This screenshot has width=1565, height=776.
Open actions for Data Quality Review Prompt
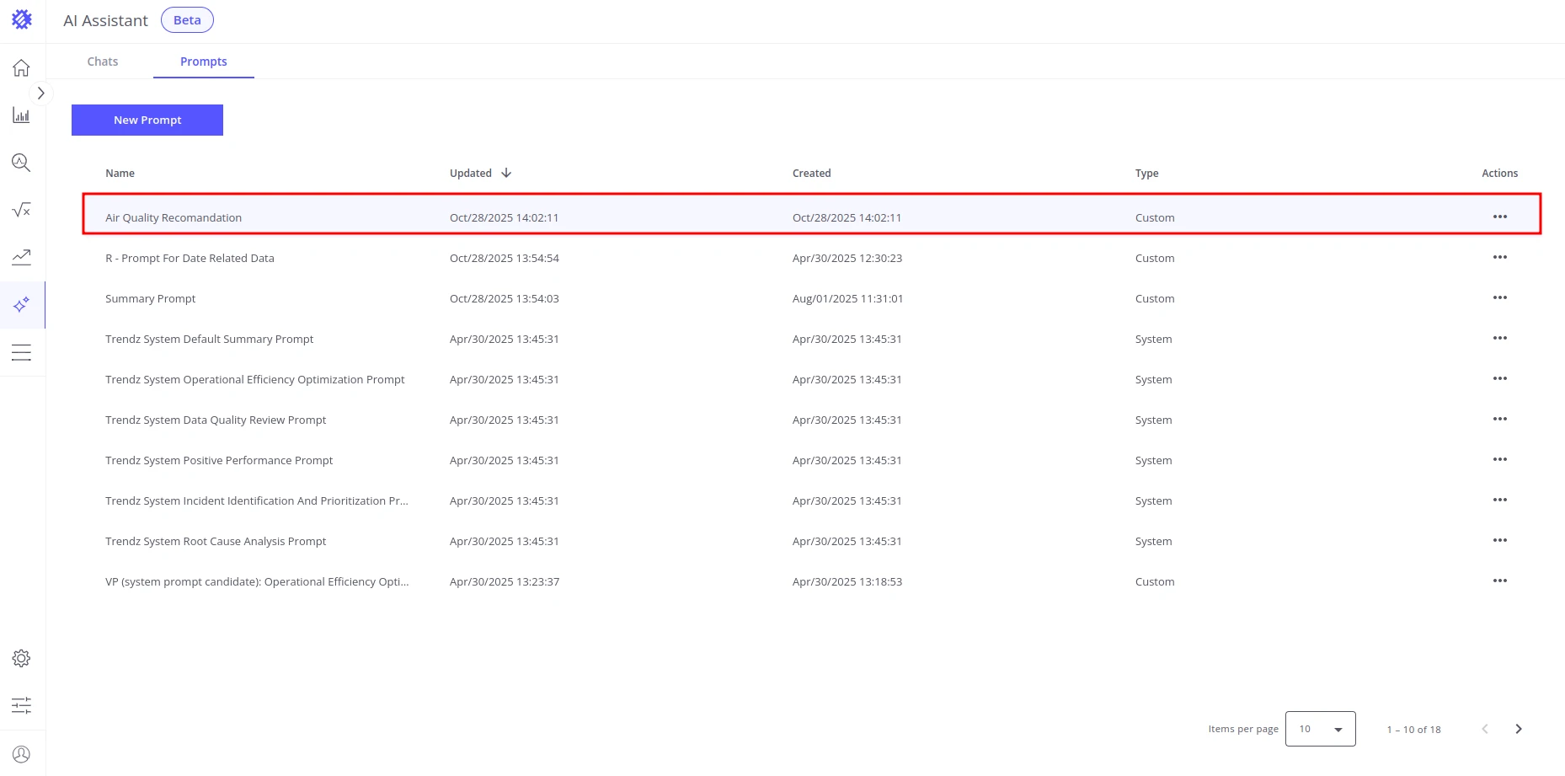click(x=1499, y=419)
